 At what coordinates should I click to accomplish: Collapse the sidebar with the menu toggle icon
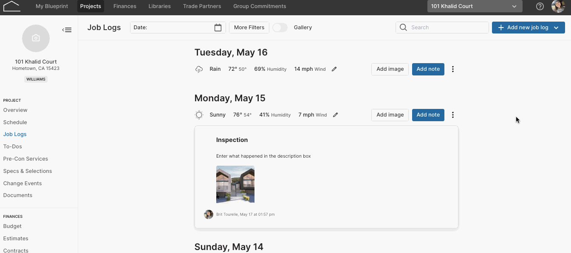(67, 30)
